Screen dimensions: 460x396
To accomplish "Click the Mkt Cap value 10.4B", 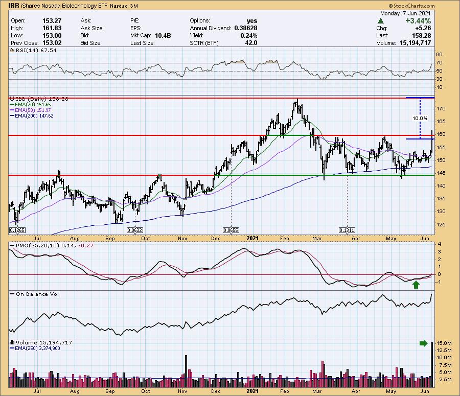I will tap(163, 35).
